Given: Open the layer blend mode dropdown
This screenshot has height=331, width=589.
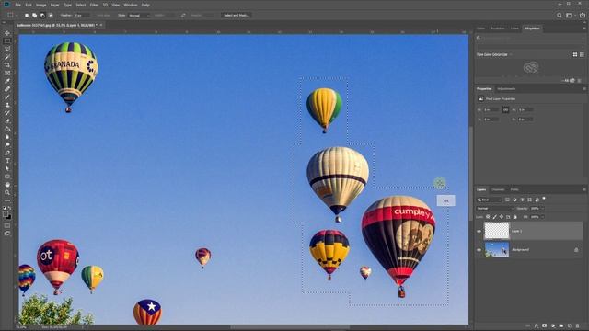Looking at the screenshot, I should (494, 209).
